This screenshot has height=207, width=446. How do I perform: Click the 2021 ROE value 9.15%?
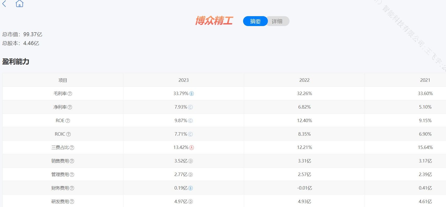(425, 121)
